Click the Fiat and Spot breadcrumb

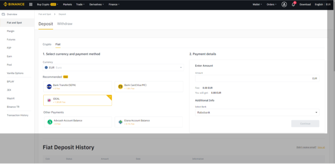pos(45,14)
